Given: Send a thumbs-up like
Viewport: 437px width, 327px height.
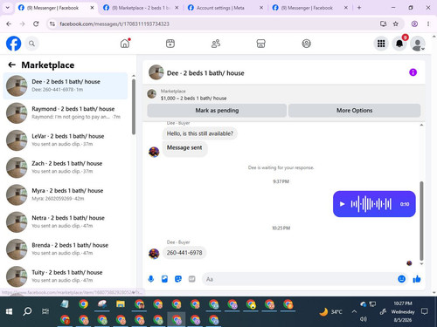Looking at the screenshot, I should click(x=417, y=279).
